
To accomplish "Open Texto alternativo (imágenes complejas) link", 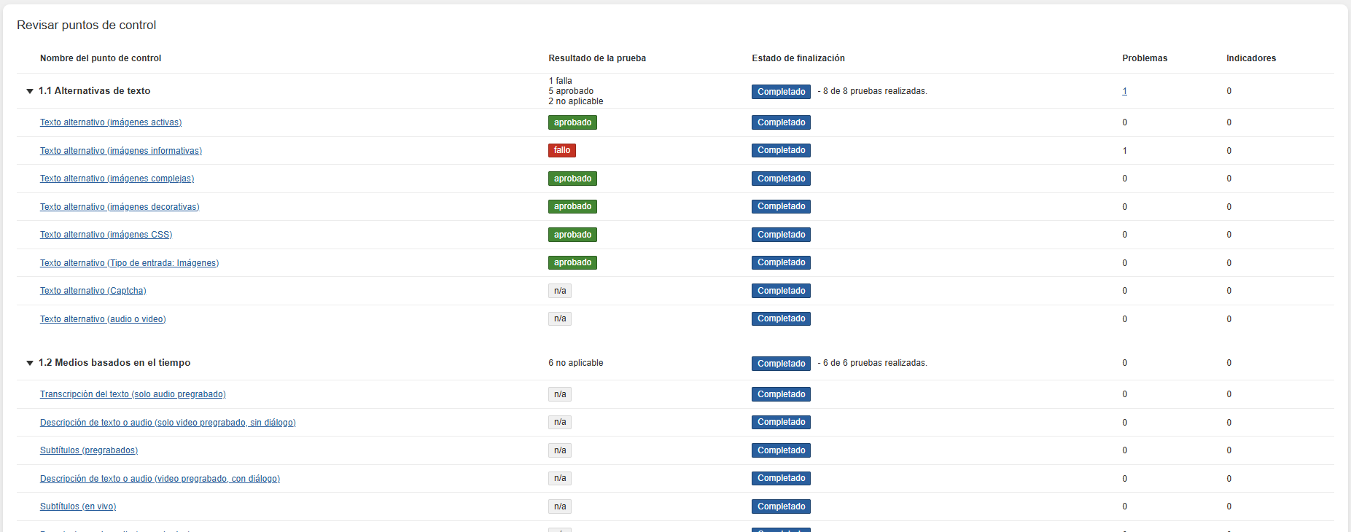I will pyautogui.click(x=117, y=179).
